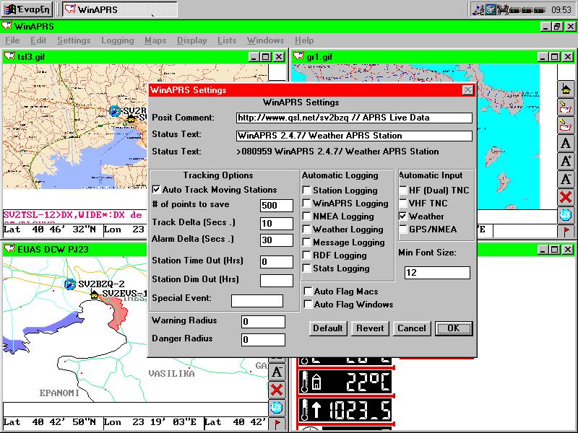Click the A- decrease font icon in gr1.gif toolbar
This screenshot has width=578, height=433.
tap(566, 179)
